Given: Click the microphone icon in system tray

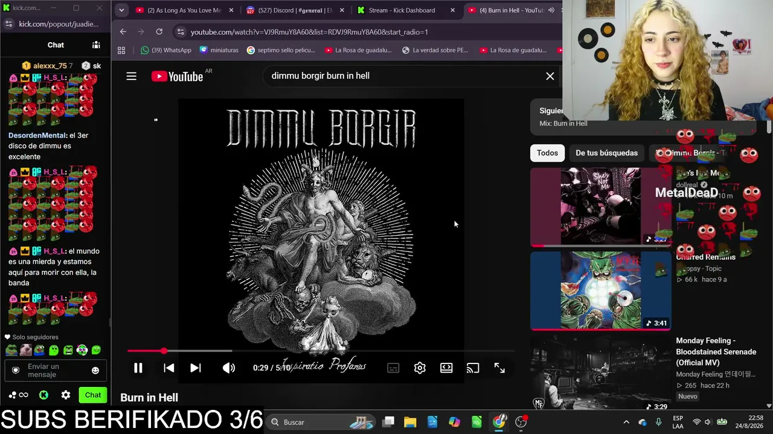Looking at the screenshot, I should [658, 422].
